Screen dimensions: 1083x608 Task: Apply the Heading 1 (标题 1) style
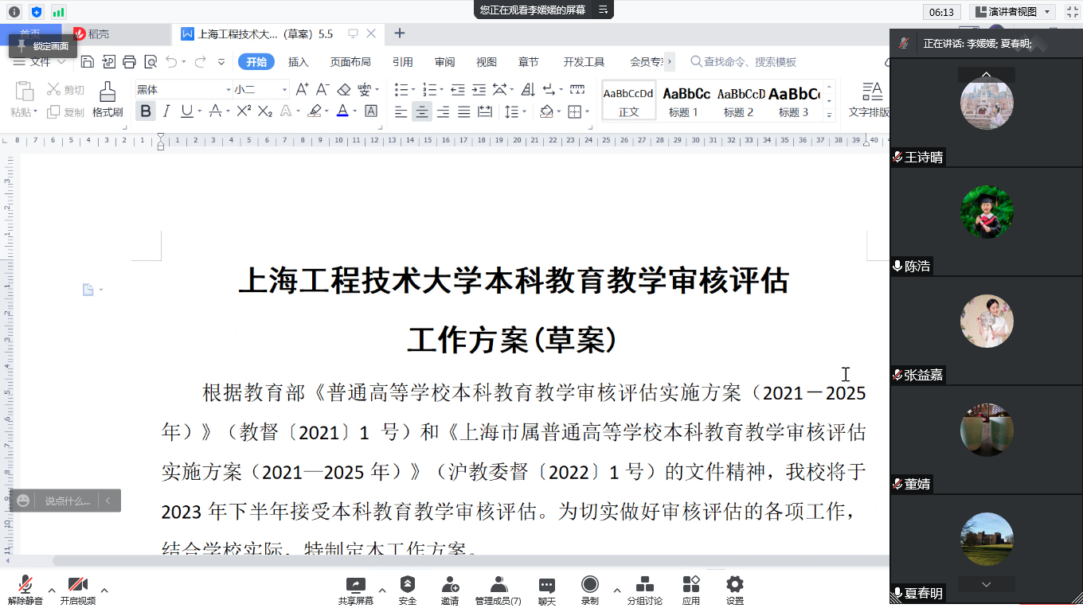(x=686, y=100)
